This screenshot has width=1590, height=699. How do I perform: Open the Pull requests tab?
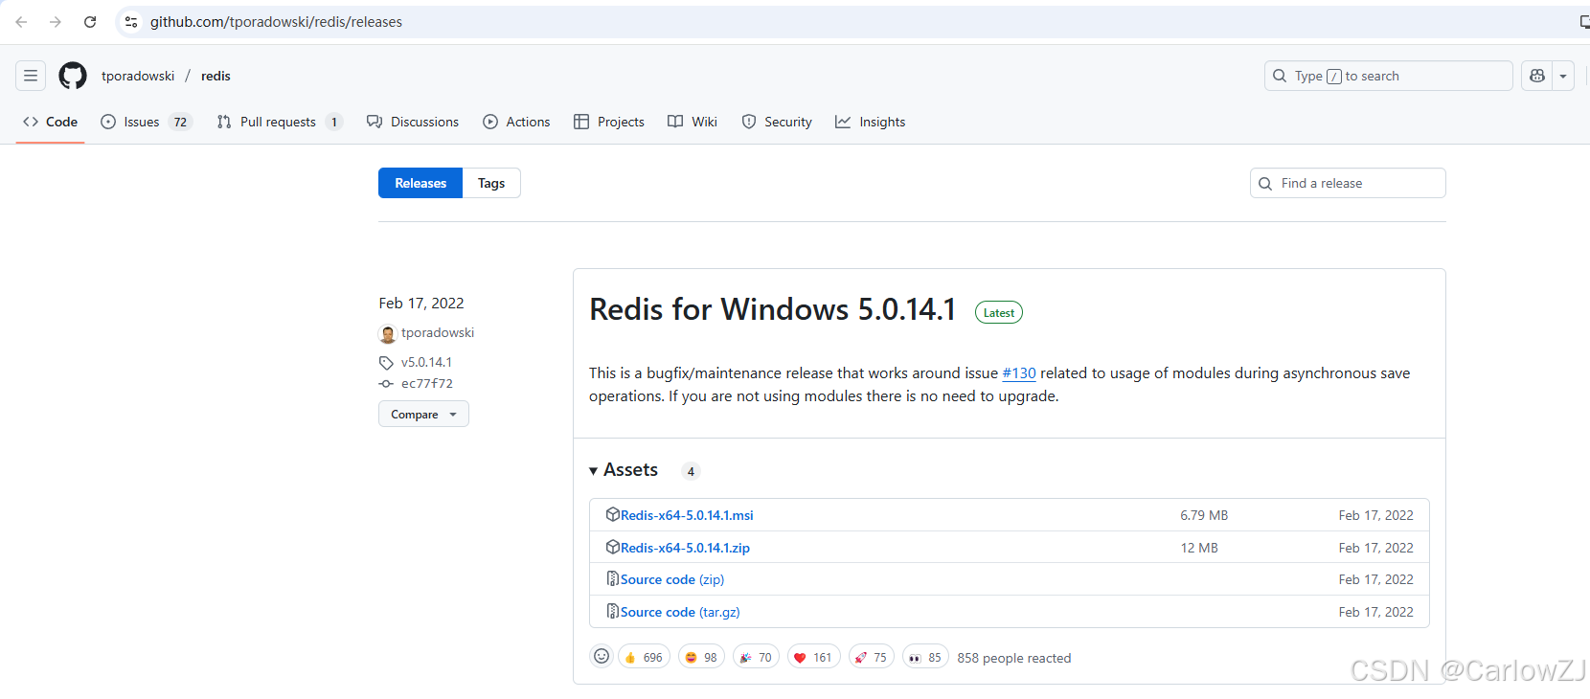pos(279,122)
